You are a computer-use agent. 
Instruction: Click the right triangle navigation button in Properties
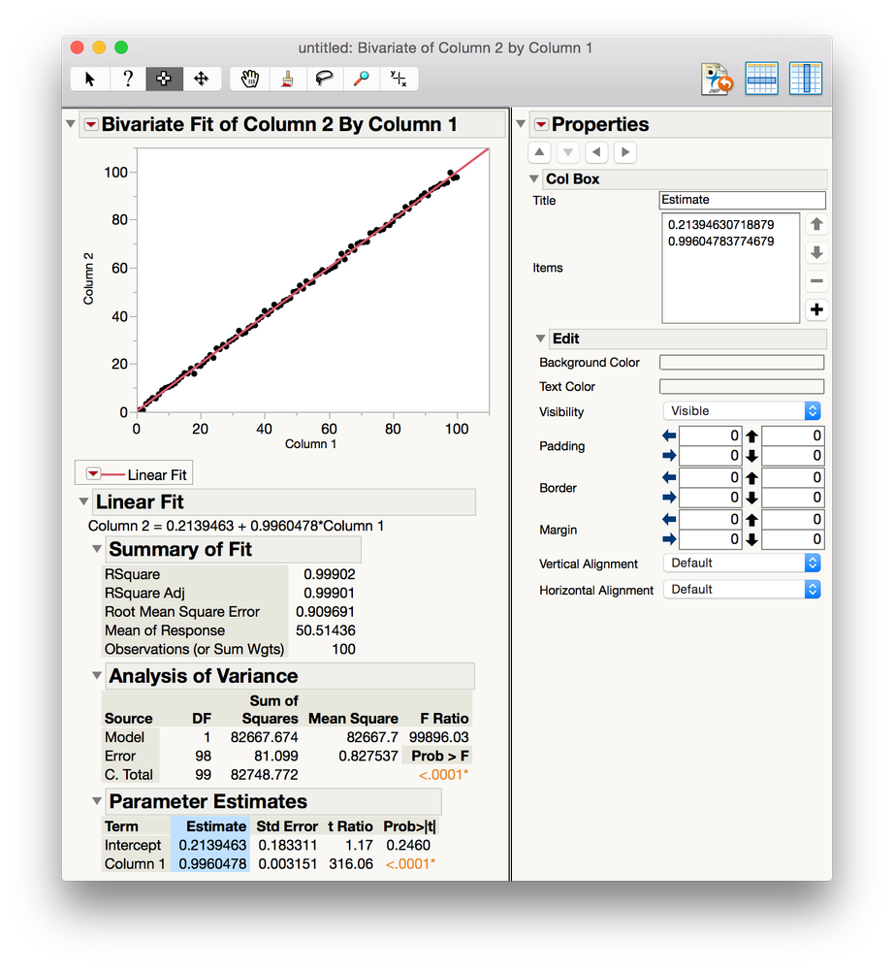coord(625,152)
